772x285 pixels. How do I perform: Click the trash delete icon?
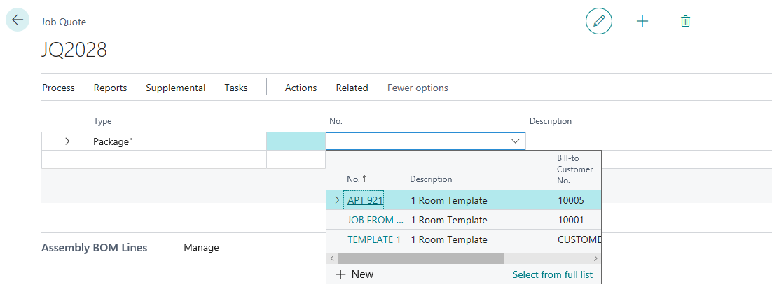click(685, 21)
